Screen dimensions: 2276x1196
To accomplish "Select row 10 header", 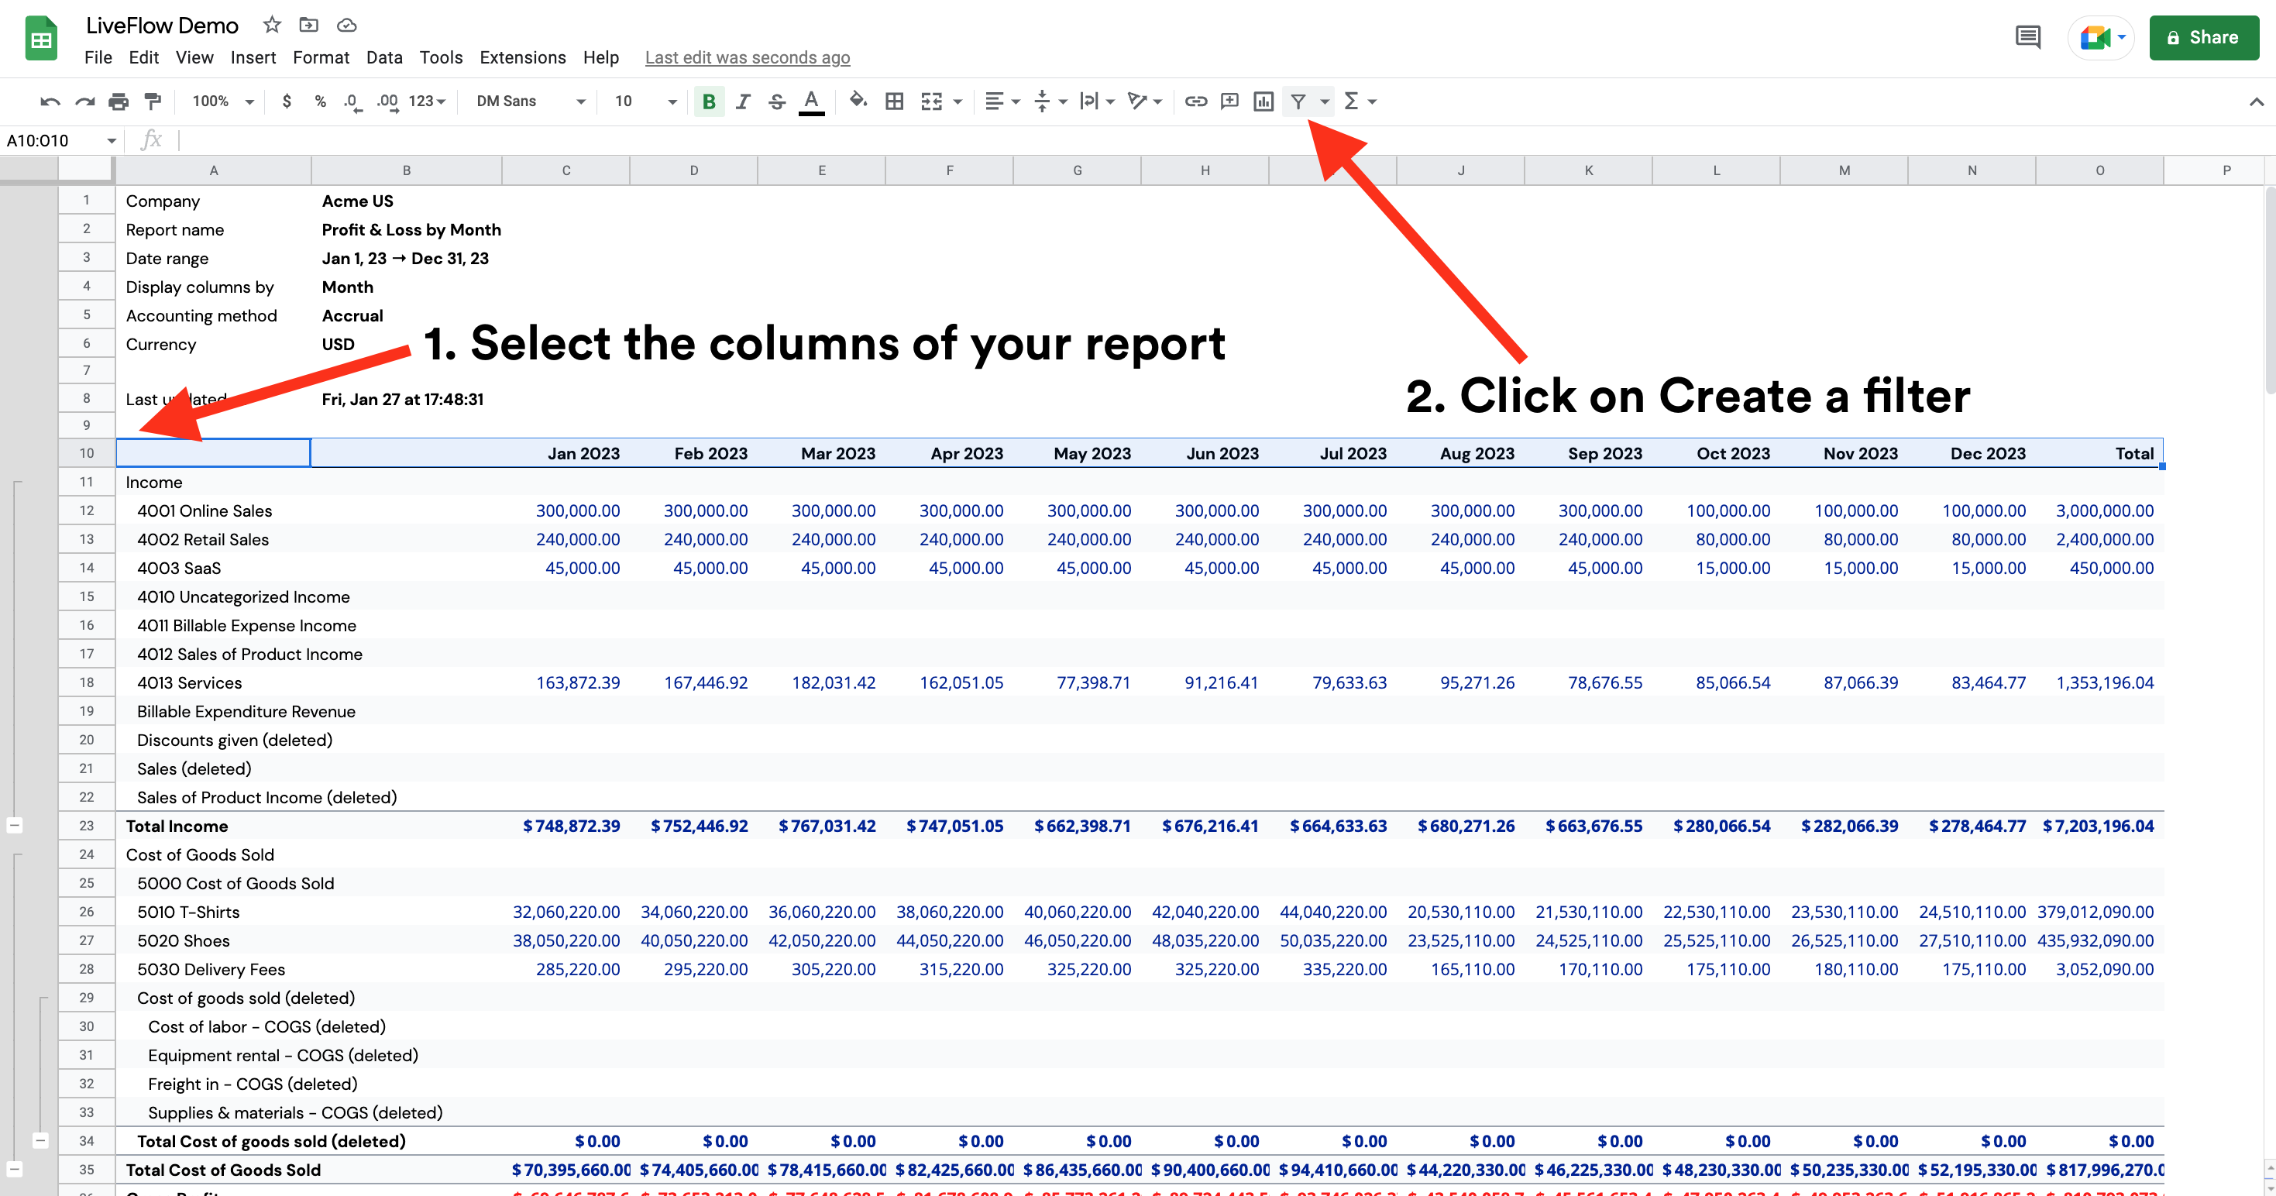I will (87, 452).
